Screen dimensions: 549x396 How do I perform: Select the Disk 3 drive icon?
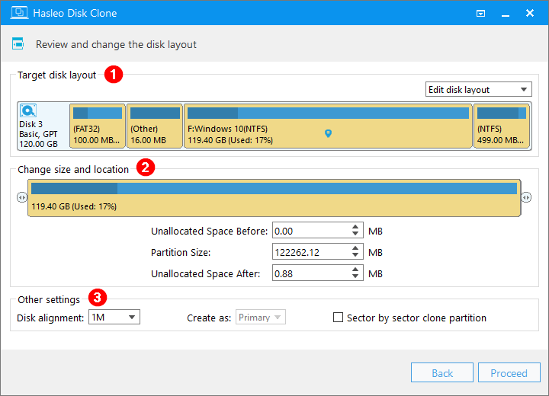pos(28,110)
